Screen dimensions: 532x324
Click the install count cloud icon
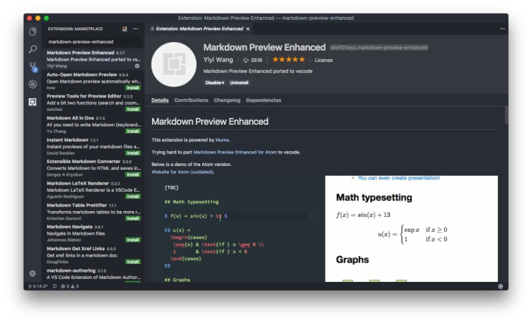click(x=245, y=61)
